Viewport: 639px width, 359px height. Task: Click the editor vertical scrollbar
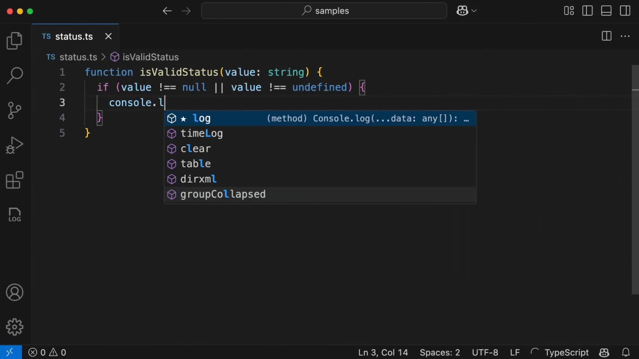point(635,179)
